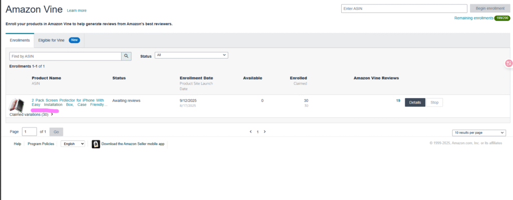Open Details for the screen protector enrollment
The height and width of the screenshot is (200, 513).
click(415, 102)
